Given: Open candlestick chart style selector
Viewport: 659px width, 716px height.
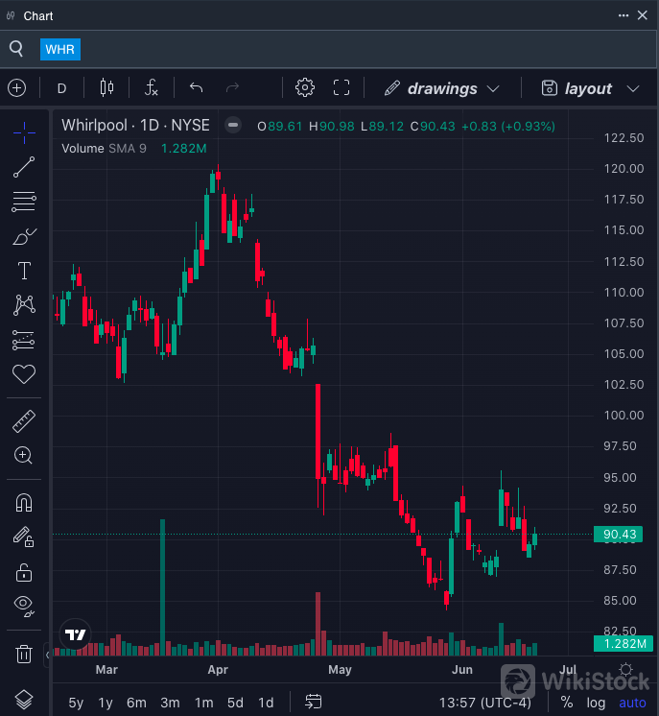Looking at the screenshot, I should 106,88.
